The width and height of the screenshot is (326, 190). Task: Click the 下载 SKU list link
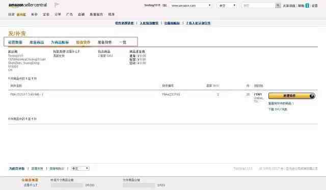tap(278, 109)
